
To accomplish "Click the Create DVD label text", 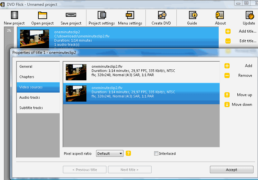I will tap(161, 23).
